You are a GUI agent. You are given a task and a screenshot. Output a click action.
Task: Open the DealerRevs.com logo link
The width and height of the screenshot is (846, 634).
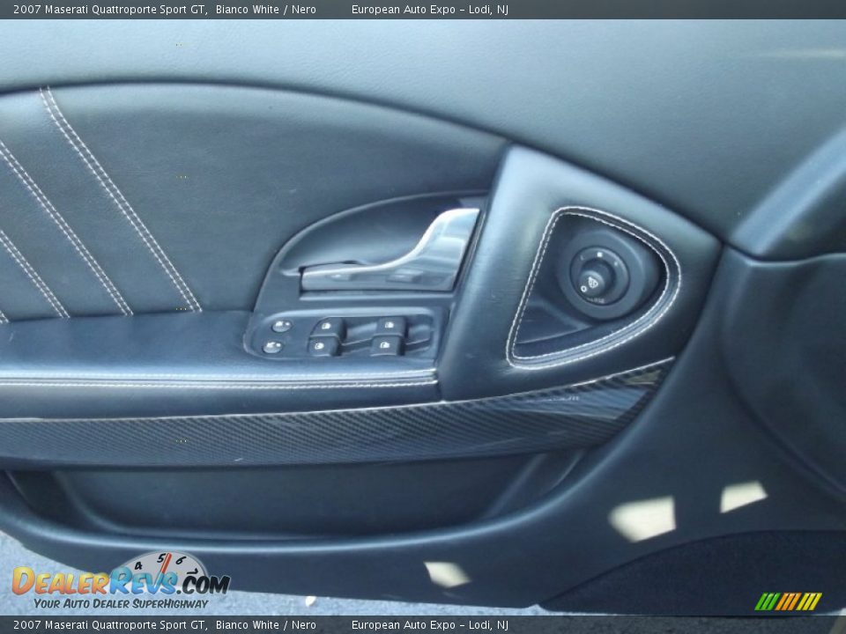120,582
